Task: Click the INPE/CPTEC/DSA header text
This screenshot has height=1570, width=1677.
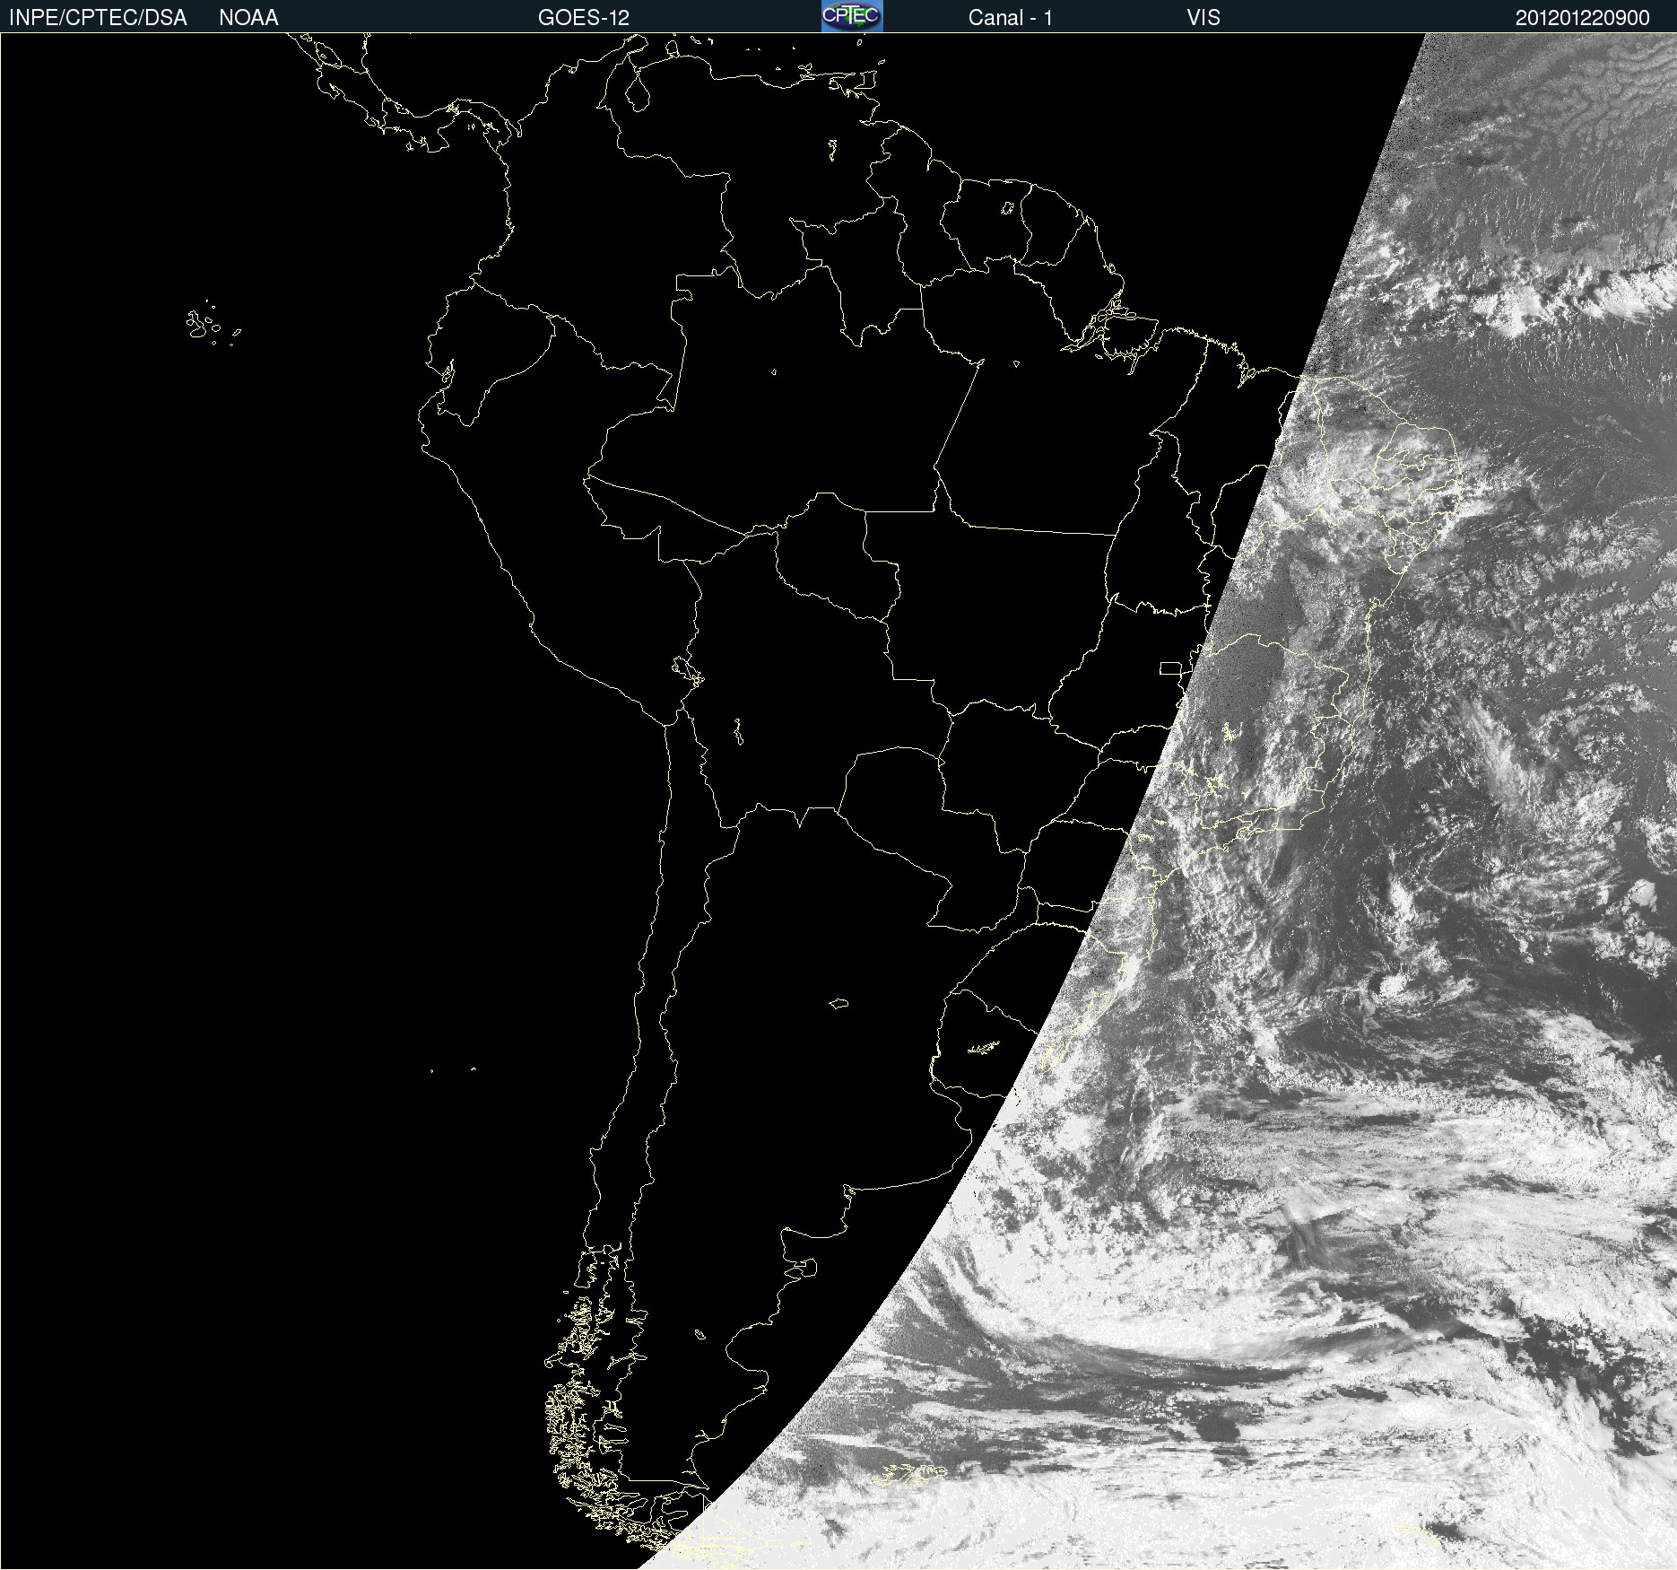Action: [98, 18]
